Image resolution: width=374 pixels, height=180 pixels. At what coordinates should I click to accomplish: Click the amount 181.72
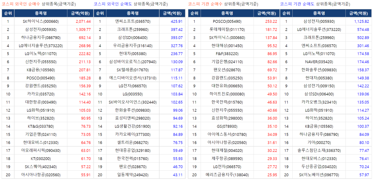pyautogui.click(x=271, y=29)
